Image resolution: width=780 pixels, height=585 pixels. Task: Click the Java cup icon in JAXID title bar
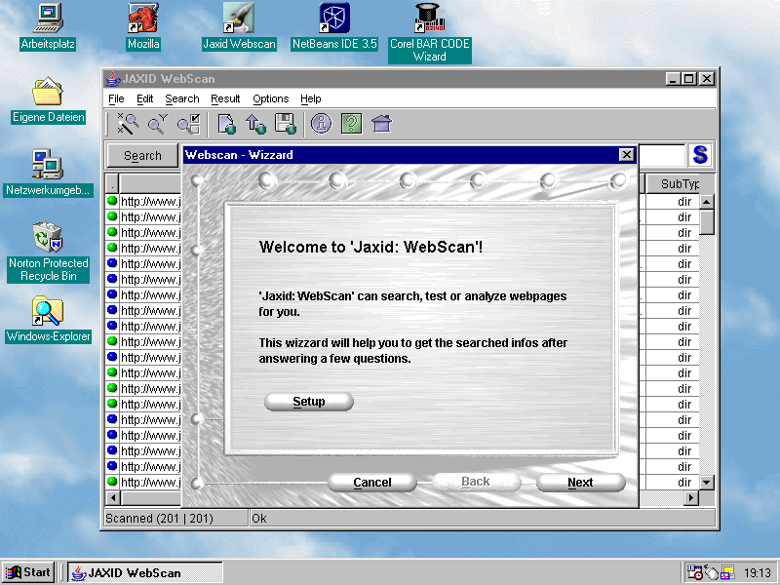[113, 79]
